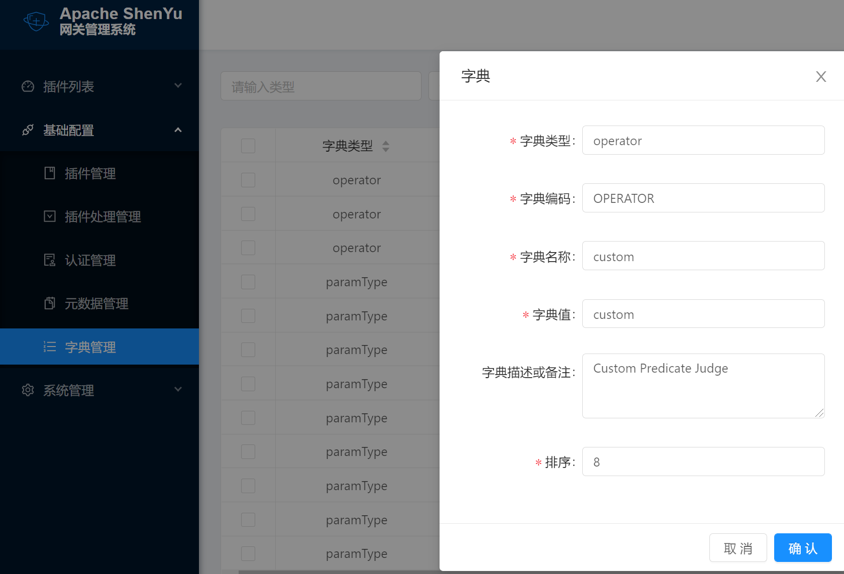Click the 插件管理 sidebar icon
Viewport: 844px width, 574px height.
[50, 173]
